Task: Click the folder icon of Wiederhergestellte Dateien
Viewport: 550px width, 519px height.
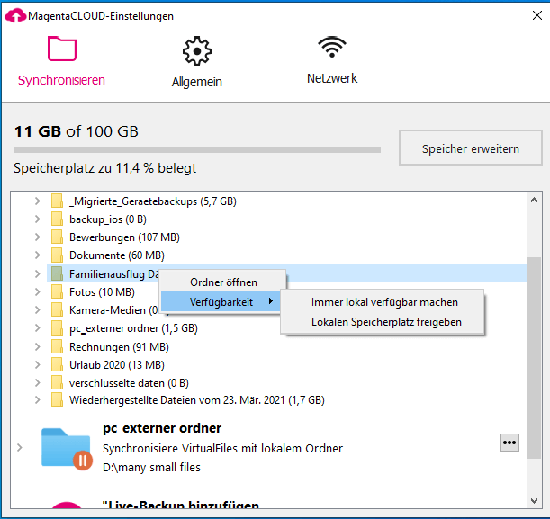Action: pos(57,400)
